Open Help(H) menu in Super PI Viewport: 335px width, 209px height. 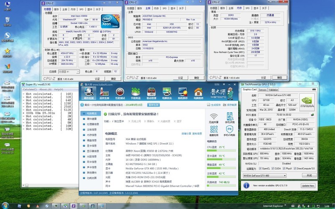(58, 89)
